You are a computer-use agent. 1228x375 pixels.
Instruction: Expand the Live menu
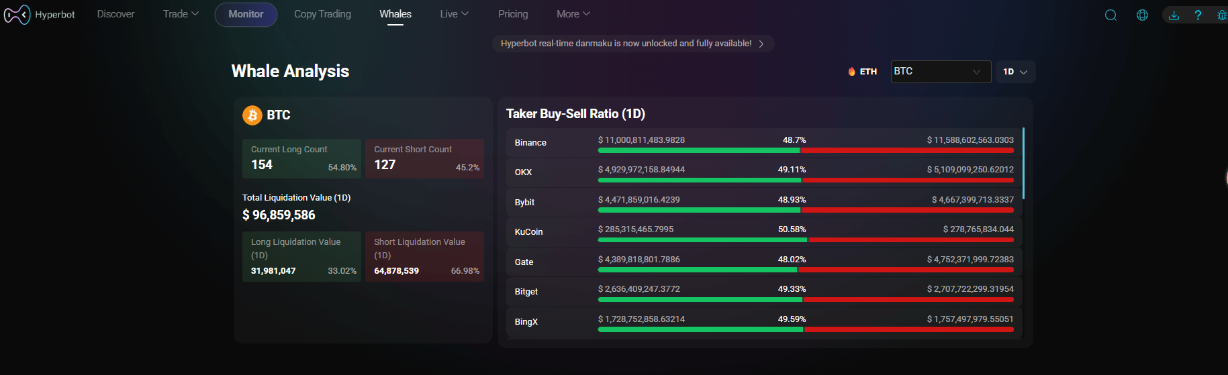coord(454,14)
